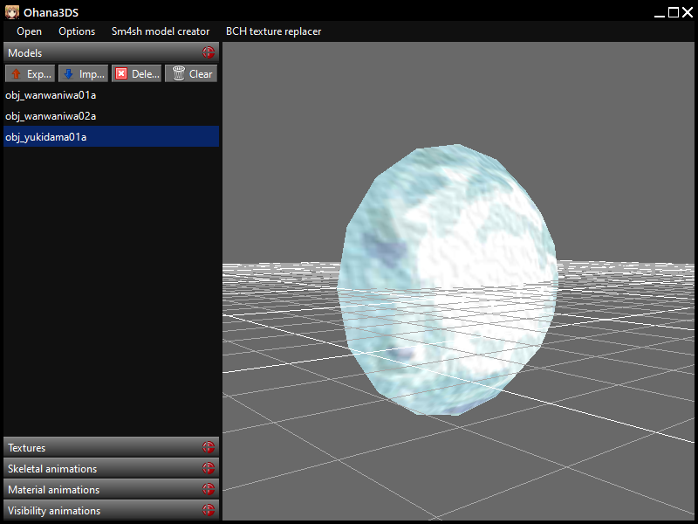Open the Open menu
This screenshot has height=524, width=698.
(29, 31)
